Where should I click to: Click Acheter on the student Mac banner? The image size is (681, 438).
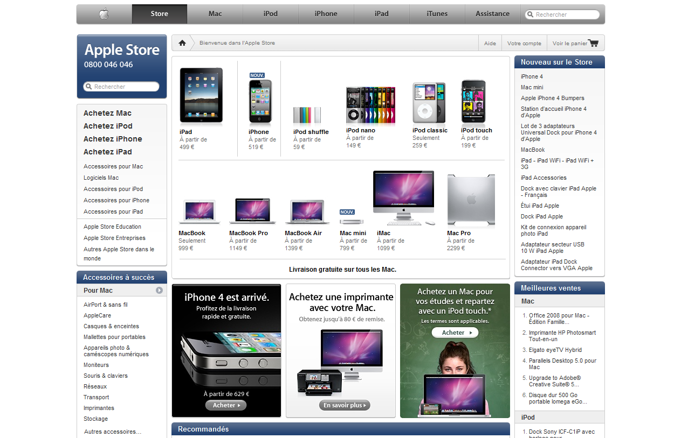click(x=455, y=333)
